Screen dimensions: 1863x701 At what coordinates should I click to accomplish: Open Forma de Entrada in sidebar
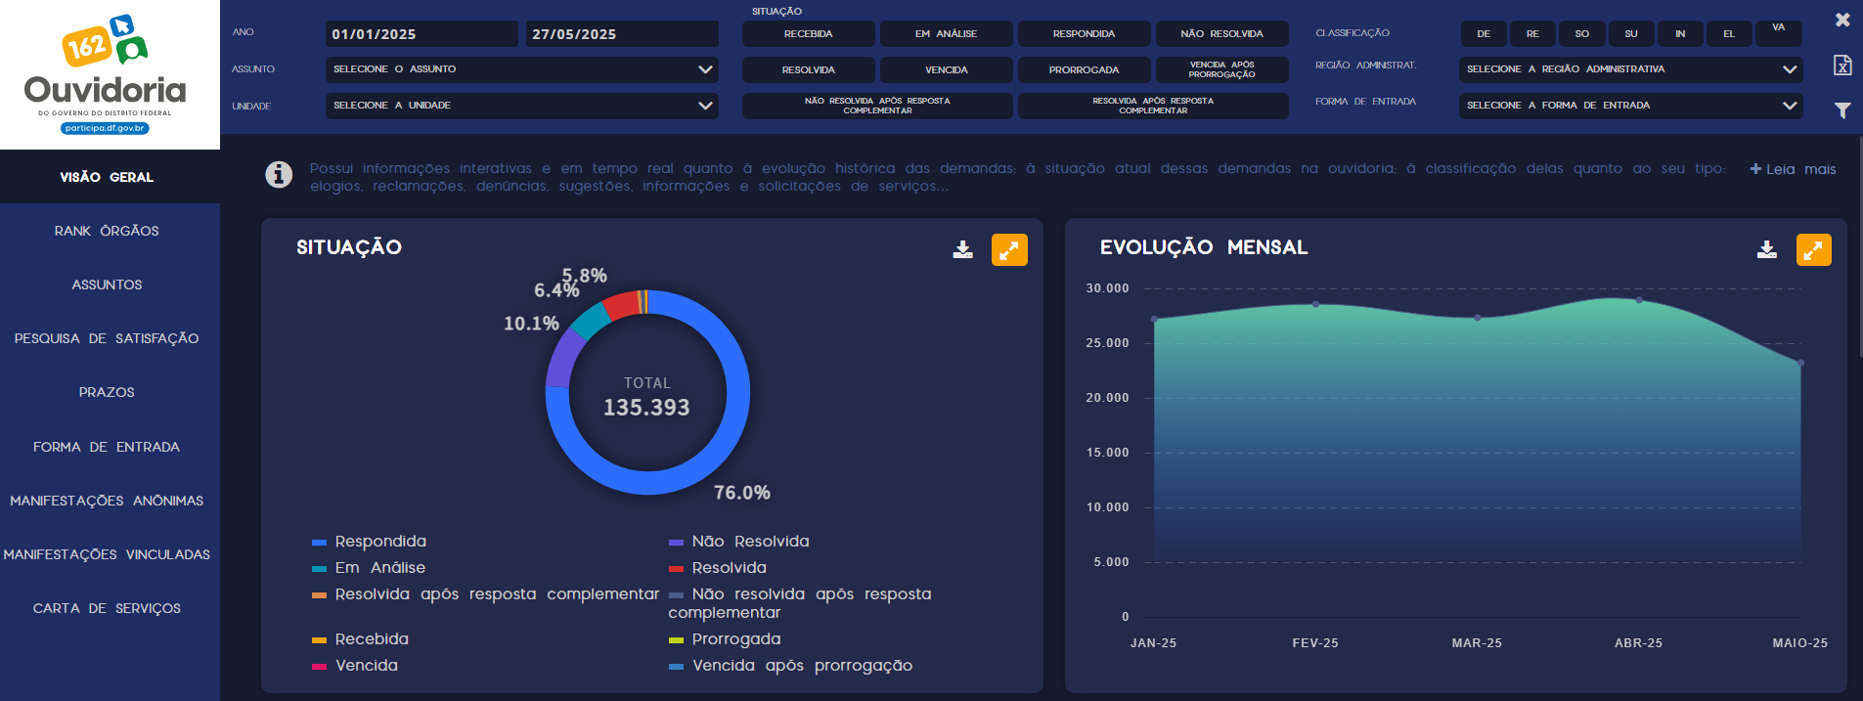[110, 447]
